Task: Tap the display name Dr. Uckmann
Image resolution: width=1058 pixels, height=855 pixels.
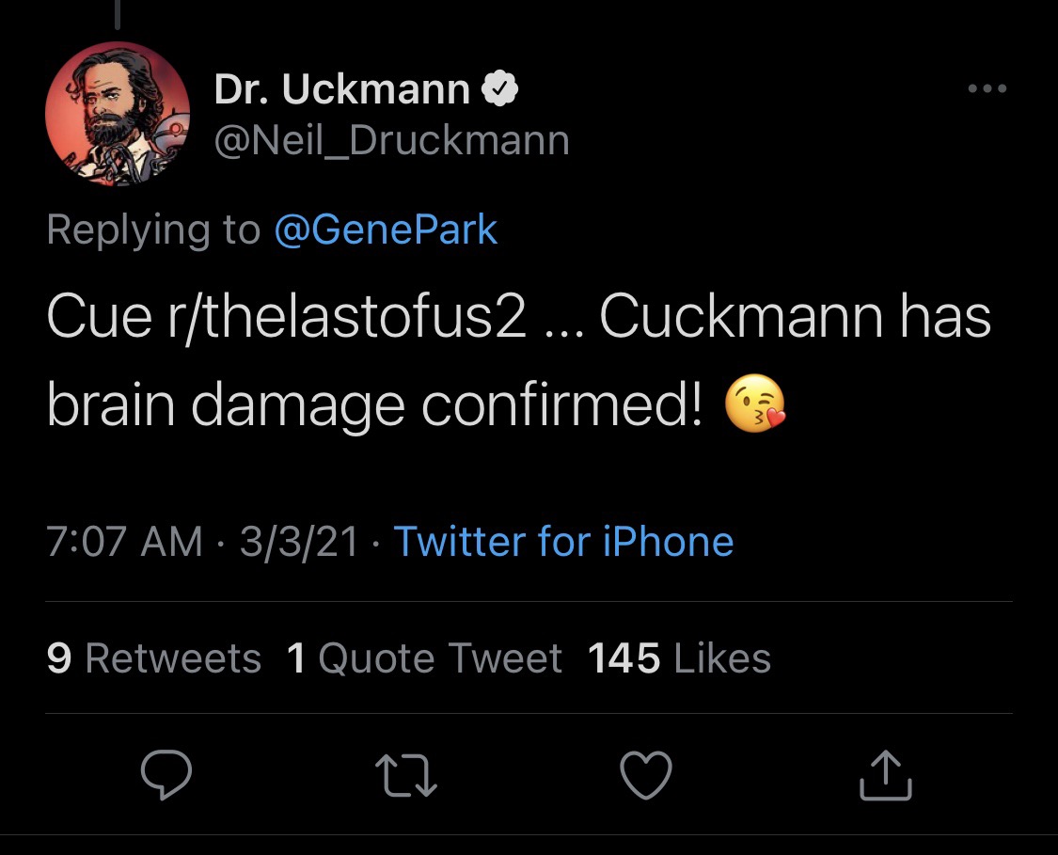Action: coord(342,90)
